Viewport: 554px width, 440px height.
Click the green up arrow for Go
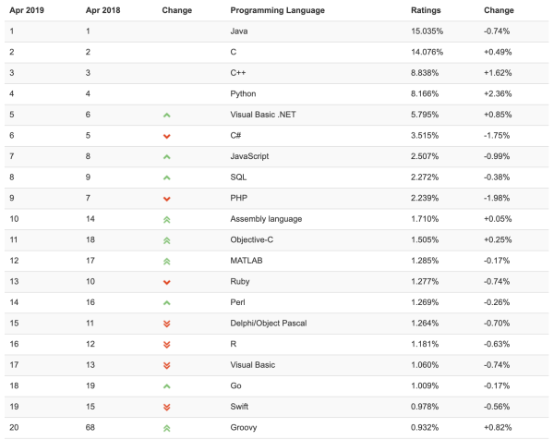[167, 386]
